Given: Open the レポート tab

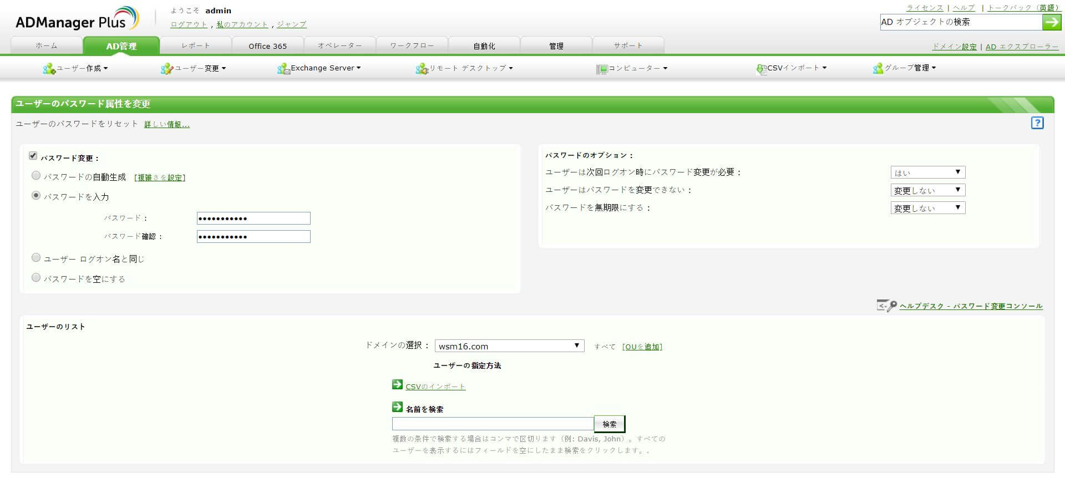Looking at the screenshot, I should coord(196,45).
